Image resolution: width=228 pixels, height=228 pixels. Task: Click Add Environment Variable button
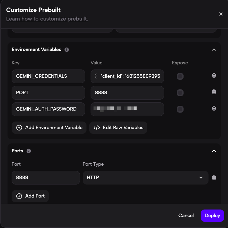(x=49, y=128)
